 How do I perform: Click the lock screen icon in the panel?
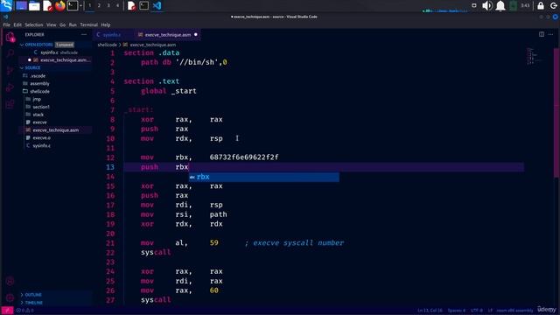click(541, 5)
